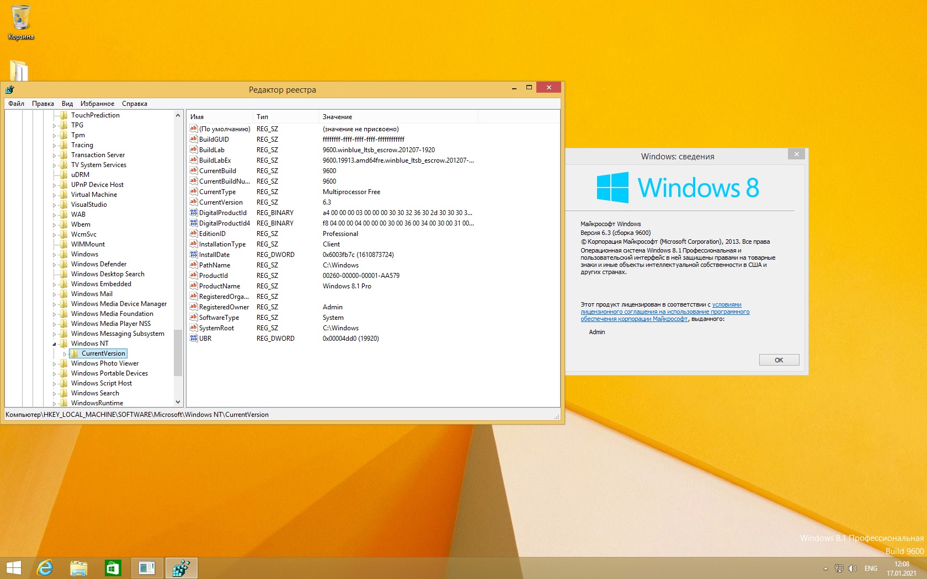Open File Explorer from the taskbar
This screenshot has height=579, width=927.
coord(79,568)
